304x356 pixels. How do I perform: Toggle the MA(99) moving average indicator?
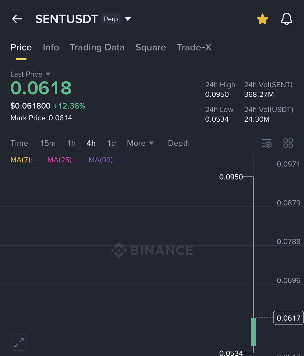pyautogui.click(x=106, y=160)
